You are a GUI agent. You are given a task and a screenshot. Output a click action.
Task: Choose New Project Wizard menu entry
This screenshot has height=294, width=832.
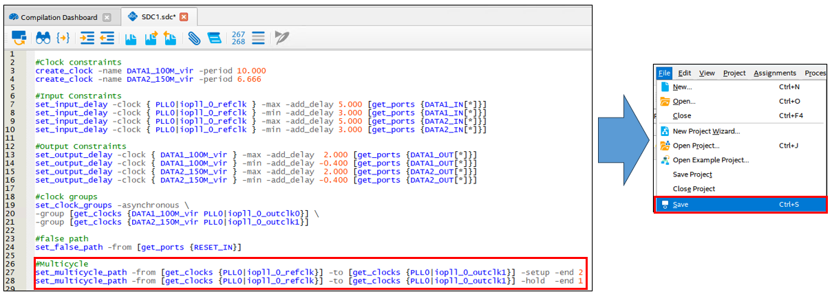(x=706, y=131)
